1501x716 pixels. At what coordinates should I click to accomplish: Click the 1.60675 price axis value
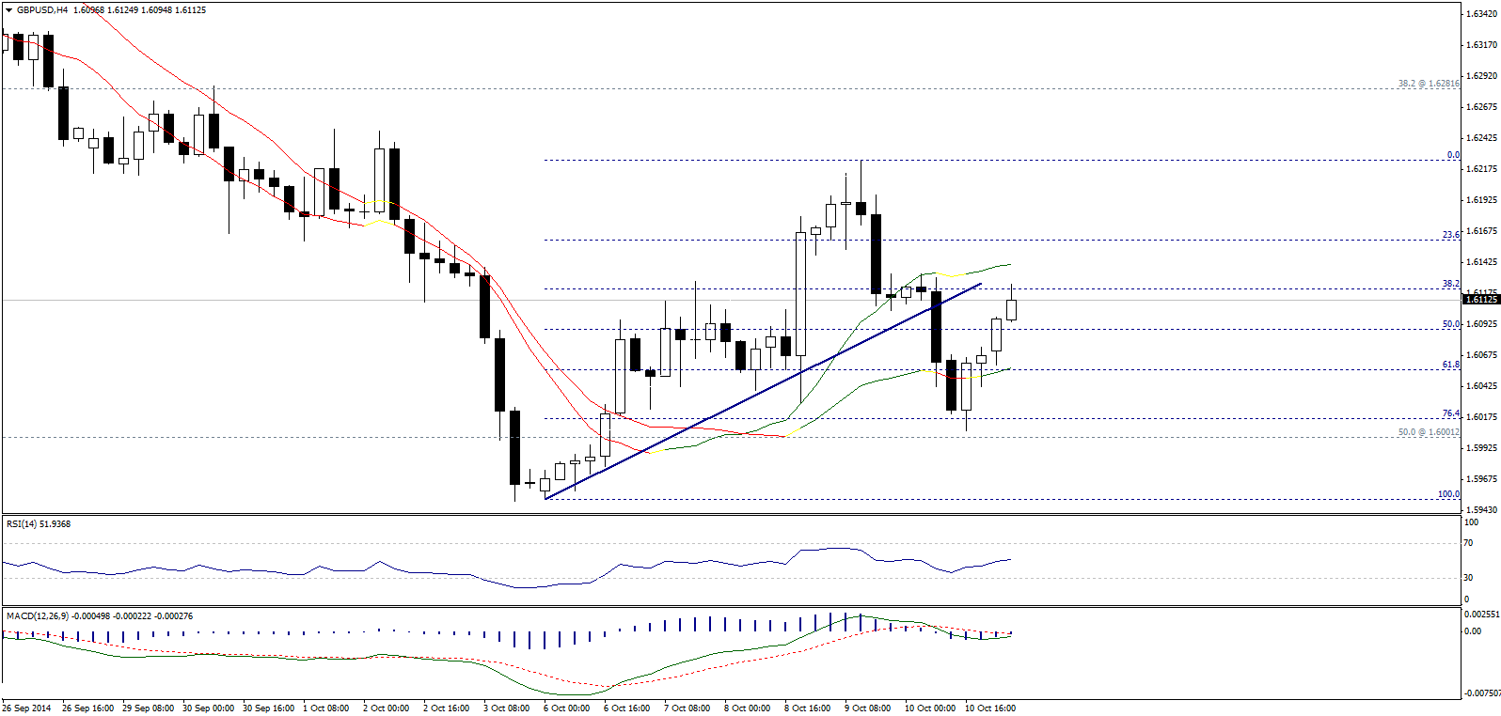pos(1481,354)
